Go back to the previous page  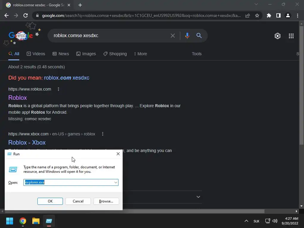(x=7, y=15)
